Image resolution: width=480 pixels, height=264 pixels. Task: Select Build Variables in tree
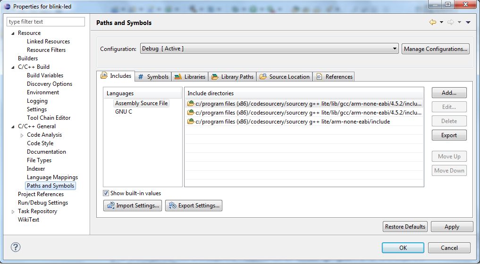pyautogui.click(x=45, y=75)
